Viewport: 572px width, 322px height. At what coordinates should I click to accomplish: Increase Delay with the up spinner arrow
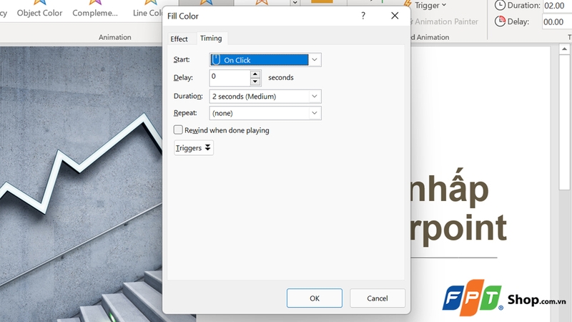click(255, 74)
